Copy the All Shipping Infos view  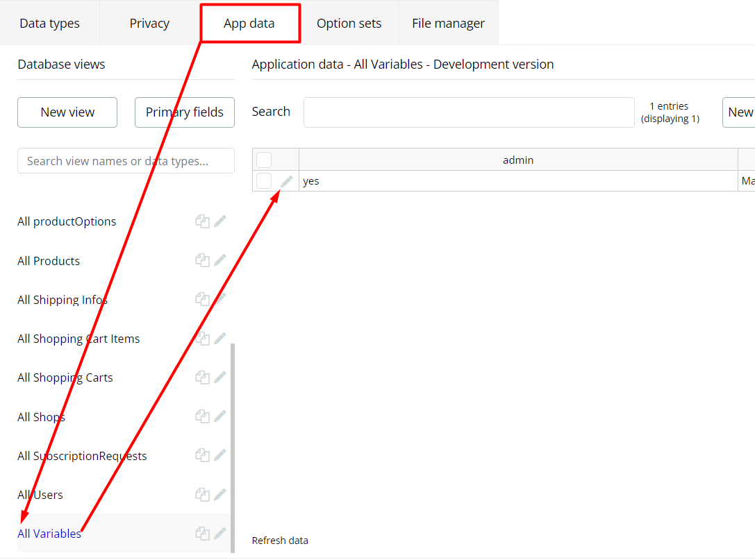[x=202, y=299]
